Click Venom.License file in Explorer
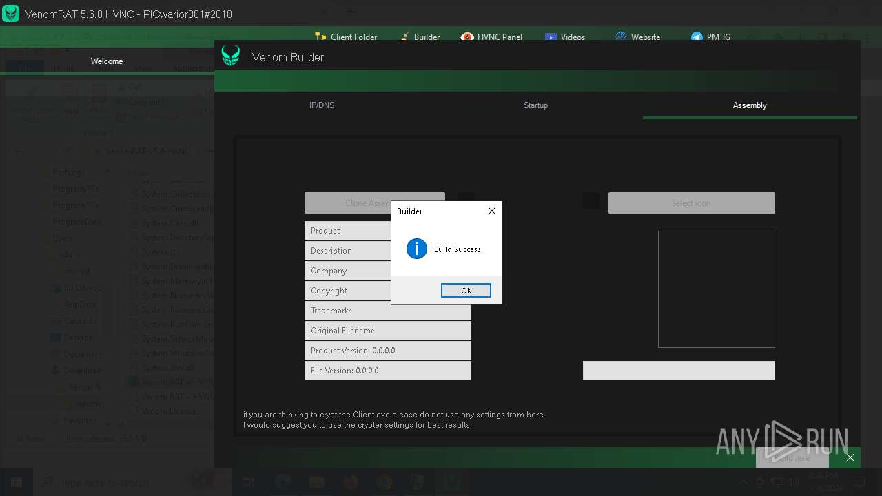 (x=169, y=411)
